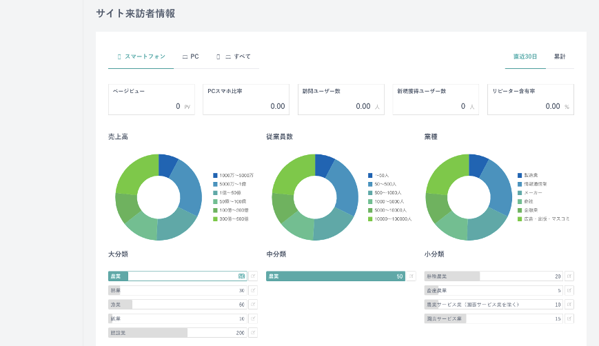Toggle メーカー legend entry in 業種
This screenshot has width=599, height=346.
[x=530, y=193]
